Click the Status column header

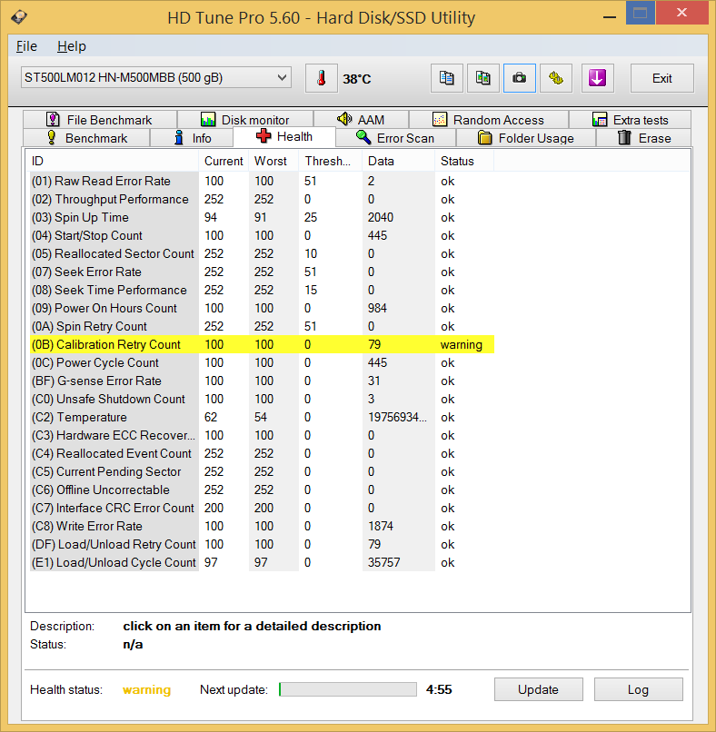click(x=464, y=161)
